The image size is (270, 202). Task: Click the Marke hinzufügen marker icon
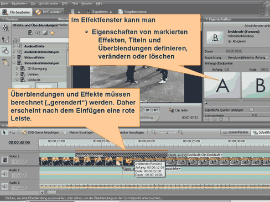pos(65,132)
